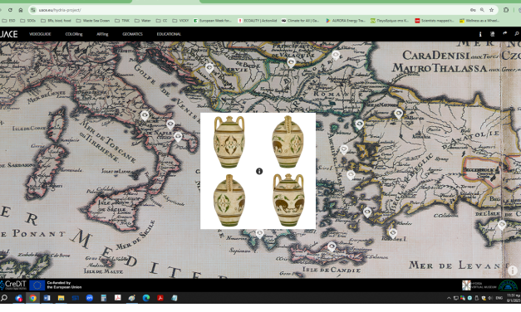Open the browser extensions icon
Image resolution: width=521 pixels, height=312 pixels.
506,10
